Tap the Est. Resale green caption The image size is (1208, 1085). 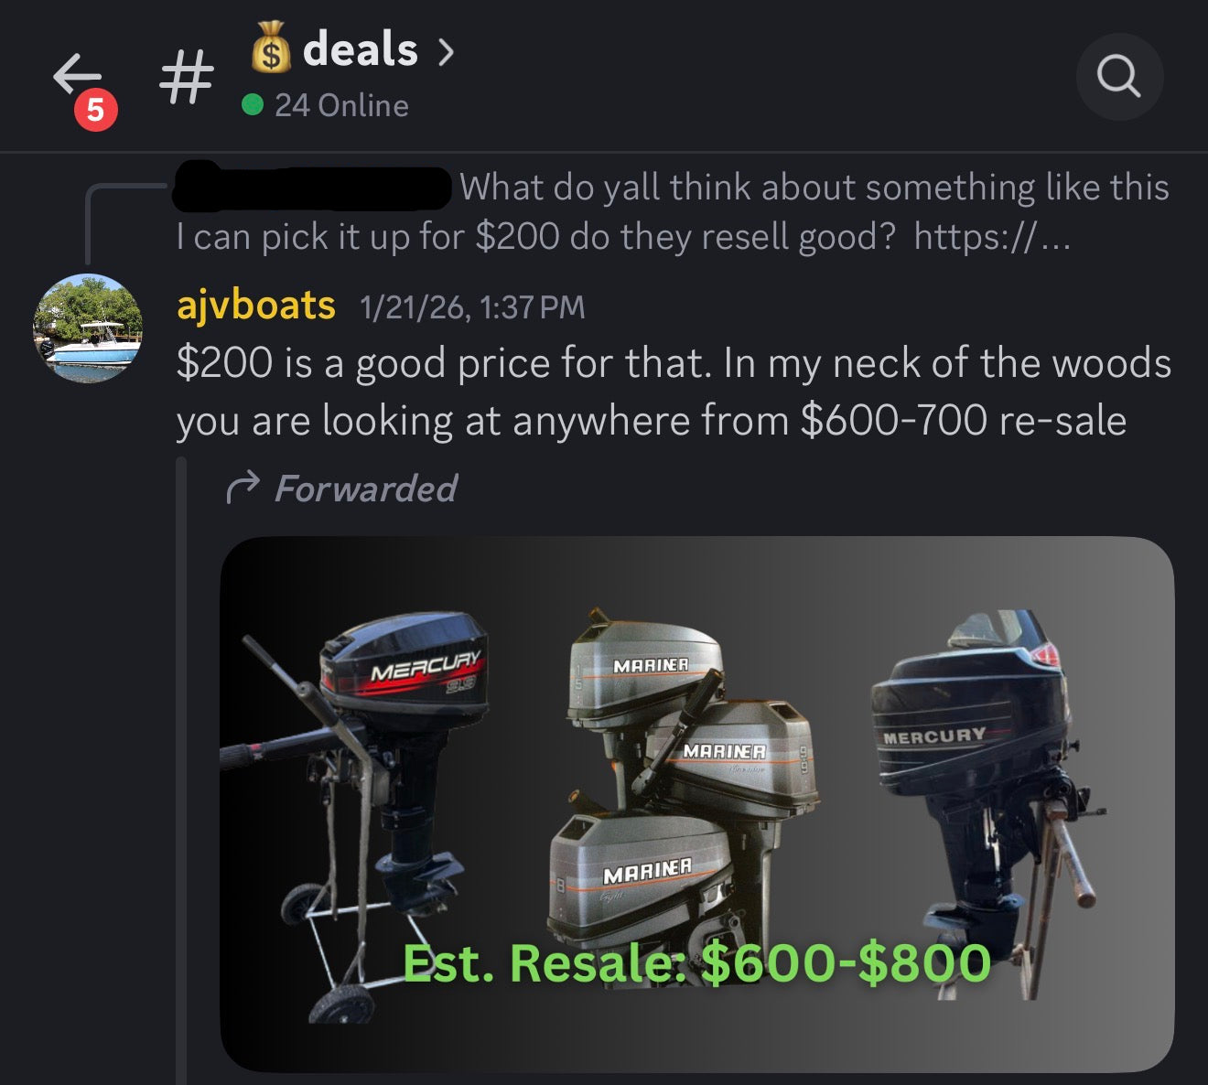(x=697, y=962)
